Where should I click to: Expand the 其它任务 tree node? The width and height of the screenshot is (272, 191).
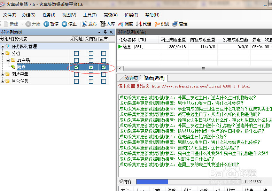pyautogui.click(x=2, y=81)
